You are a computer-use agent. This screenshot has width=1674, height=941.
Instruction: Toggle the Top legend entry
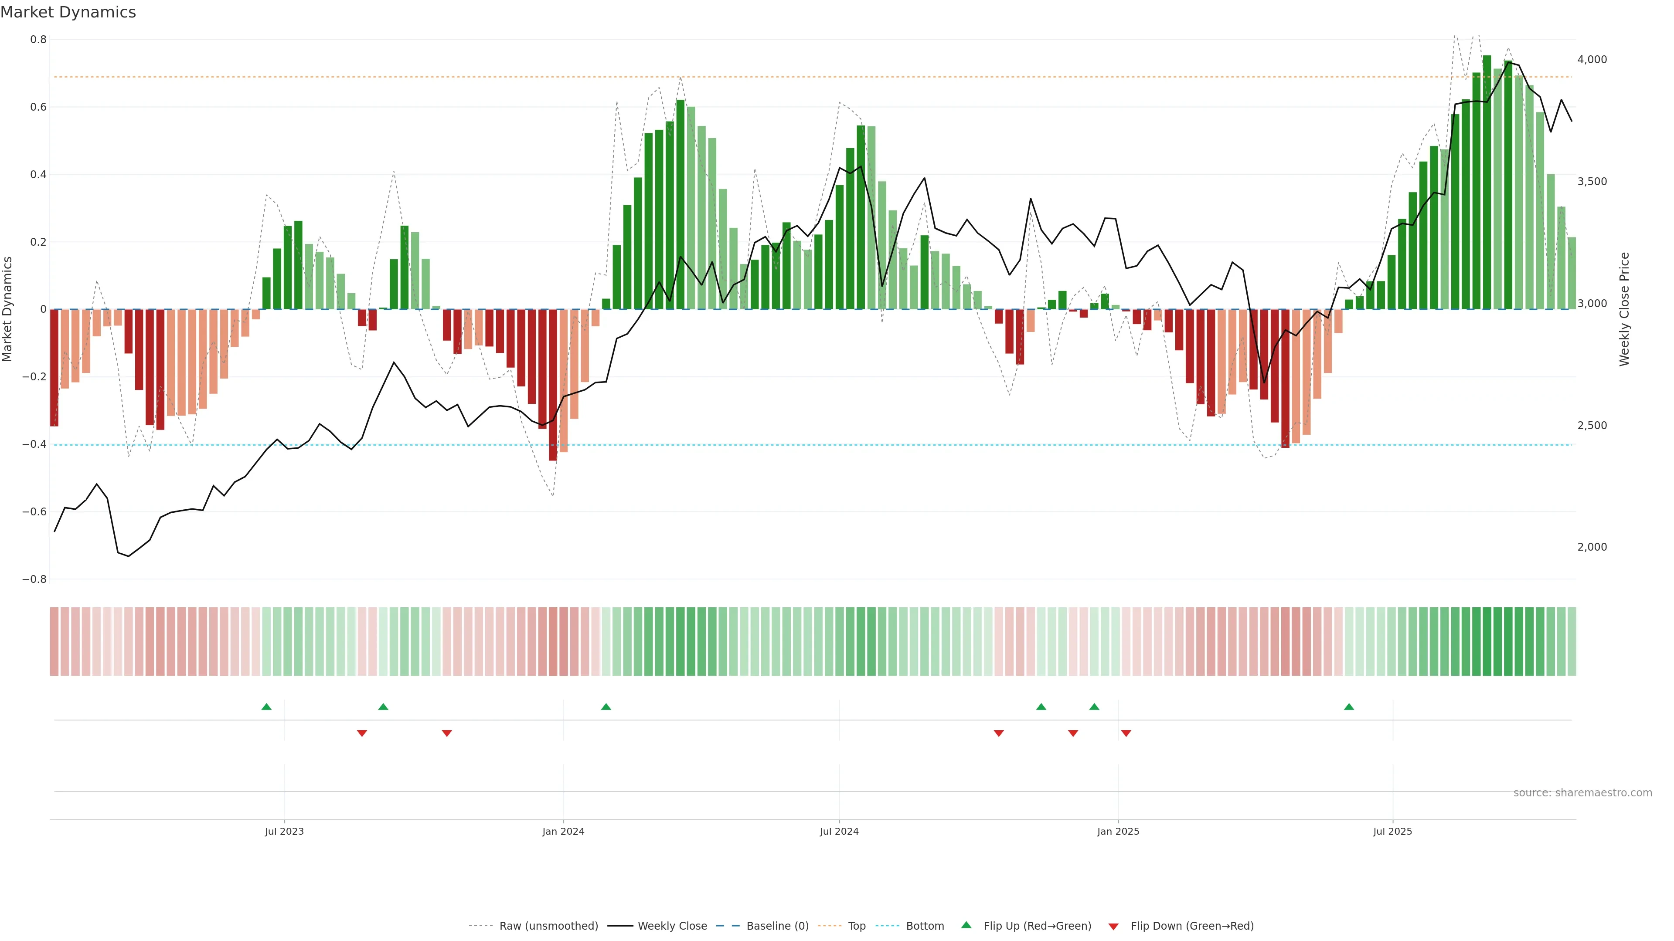857,925
